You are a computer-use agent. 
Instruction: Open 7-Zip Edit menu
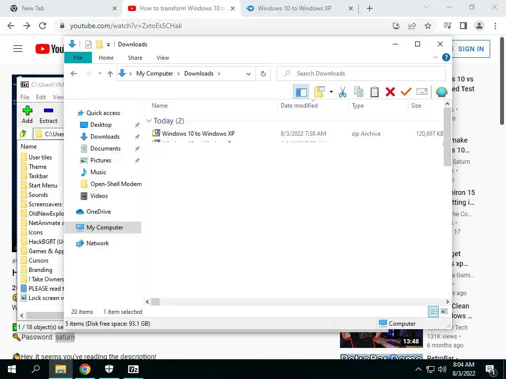coord(41,97)
